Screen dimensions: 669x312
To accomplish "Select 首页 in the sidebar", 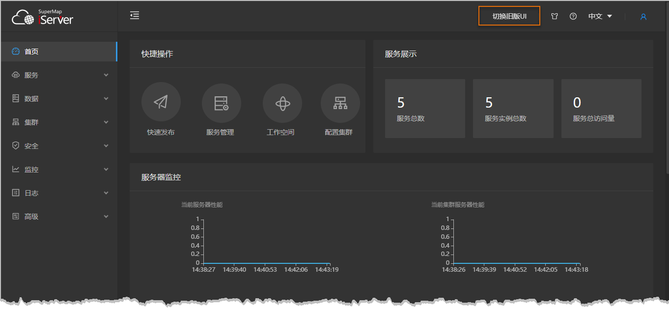I will tap(59, 52).
